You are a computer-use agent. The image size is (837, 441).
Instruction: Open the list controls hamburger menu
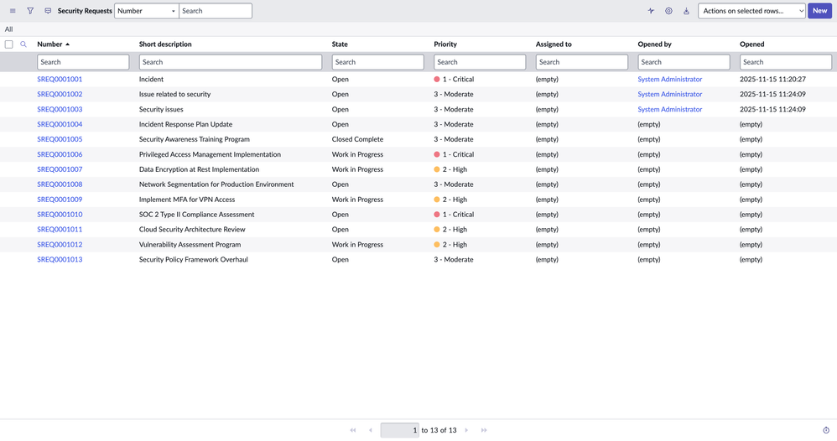tap(13, 11)
